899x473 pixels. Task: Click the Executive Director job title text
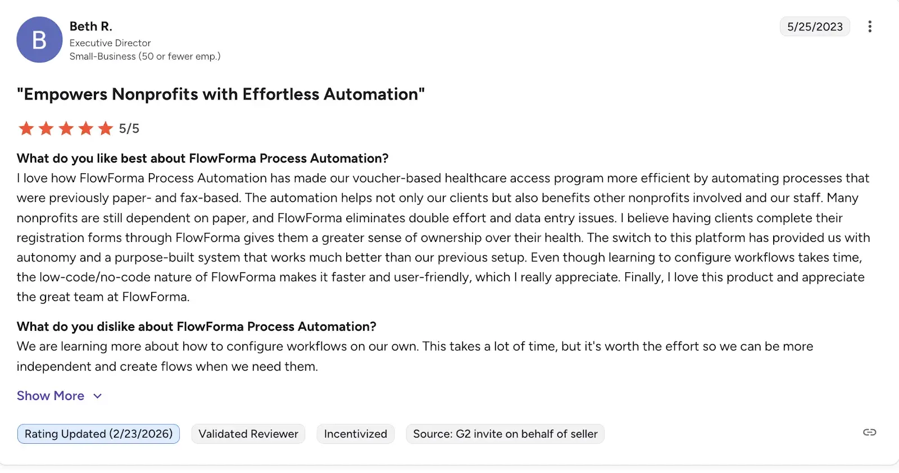[110, 43]
